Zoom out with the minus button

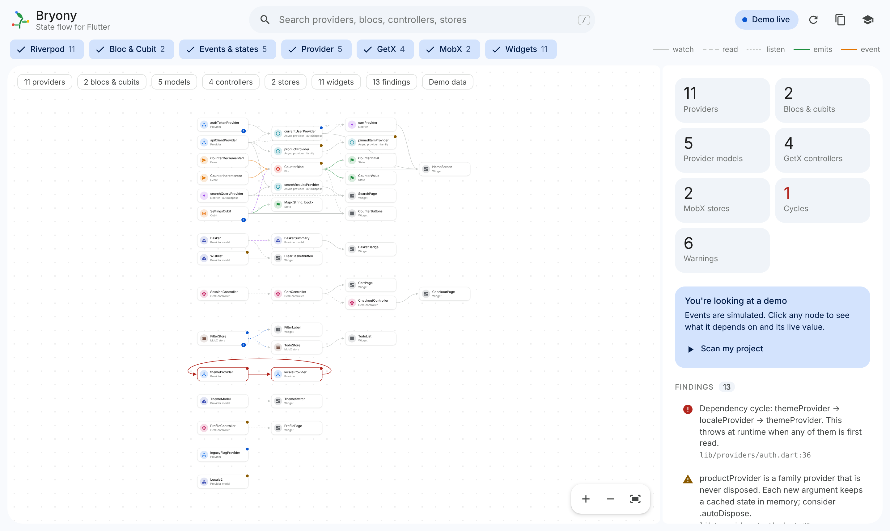click(x=611, y=499)
